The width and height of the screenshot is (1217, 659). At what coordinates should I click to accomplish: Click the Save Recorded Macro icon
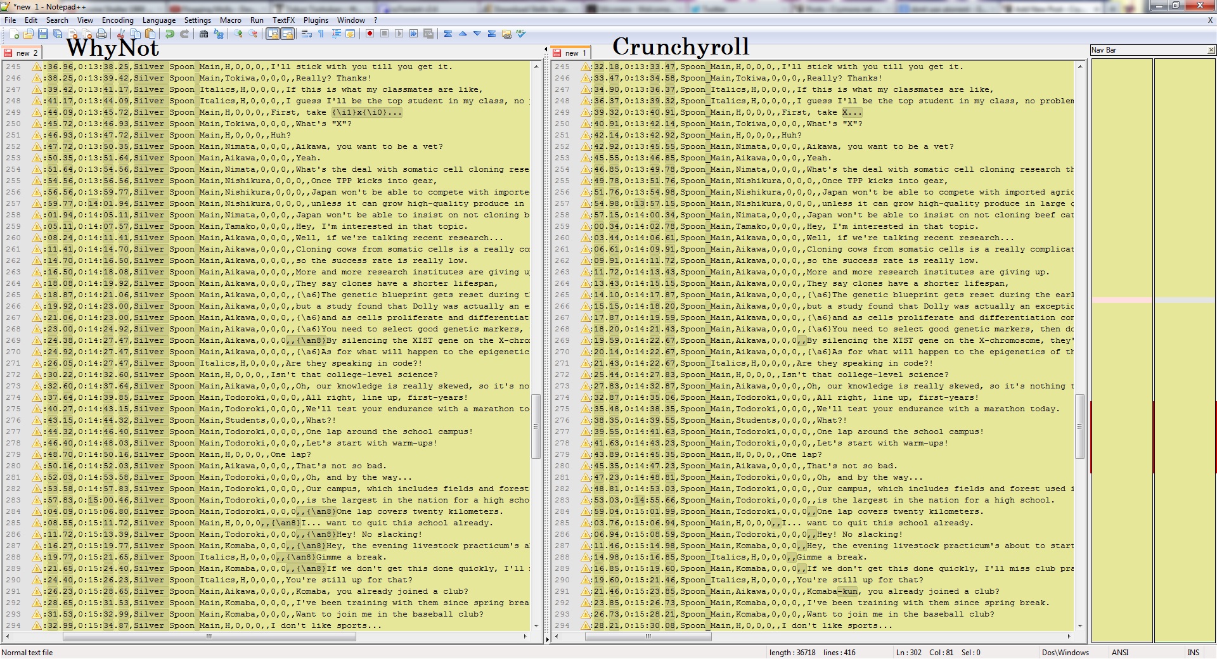click(428, 34)
